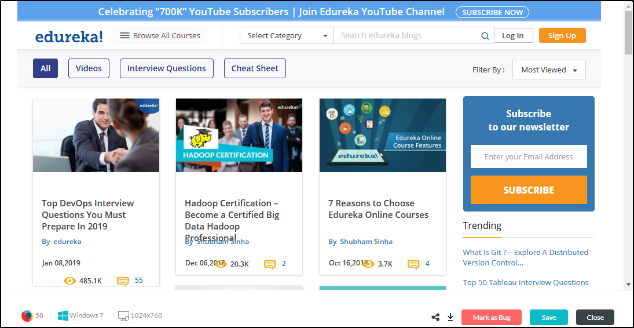The height and width of the screenshot is (328, 634).
Task: Click the download arrow icon
Action: tap(450, 317)
